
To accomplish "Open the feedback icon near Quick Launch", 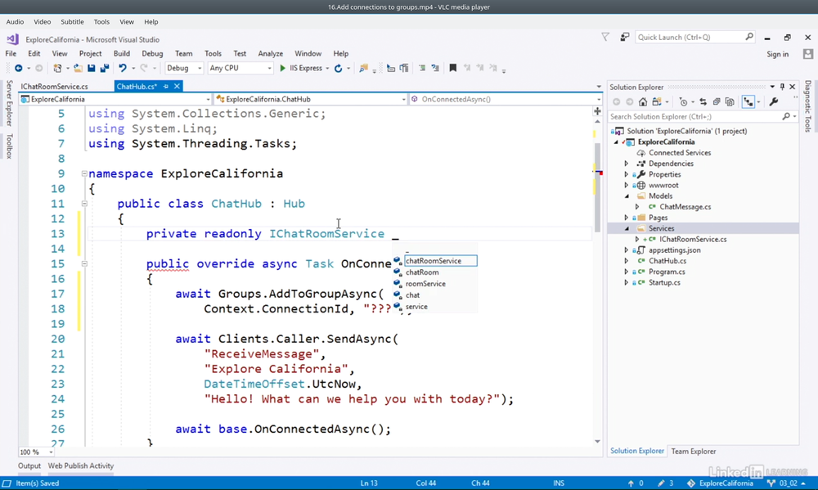I will click(624, 37).
